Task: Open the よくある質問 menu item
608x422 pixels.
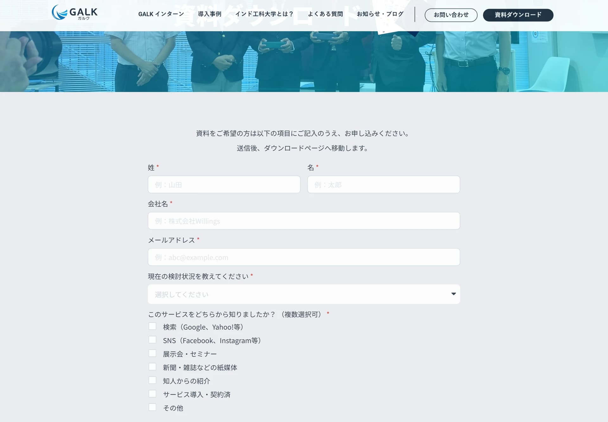Action: click(325, 14)
